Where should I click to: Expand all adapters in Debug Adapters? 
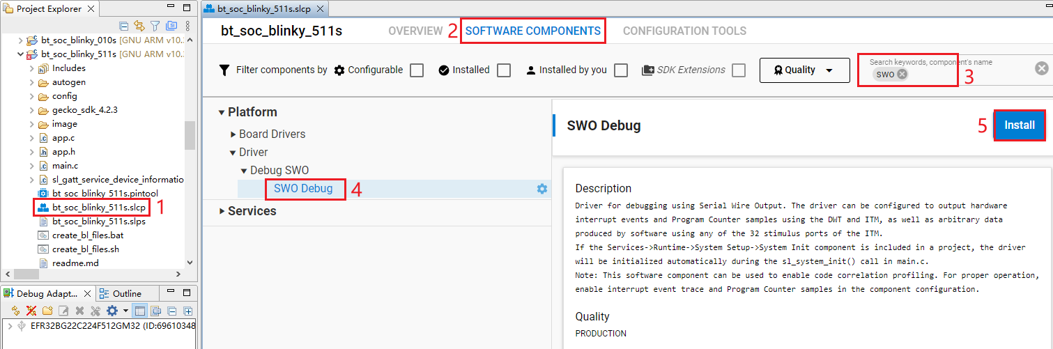coord(188,311)
